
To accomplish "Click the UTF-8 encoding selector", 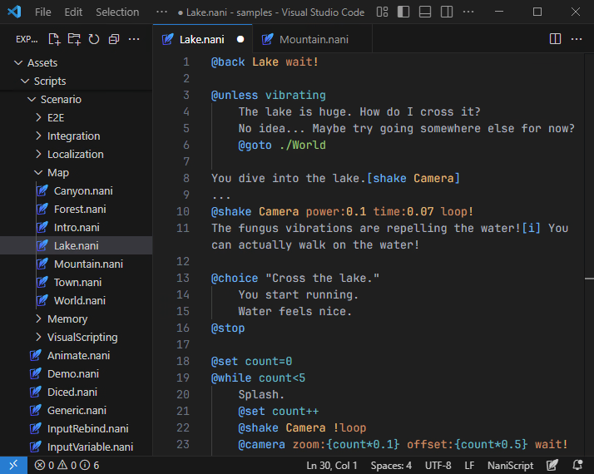I will click(438, 466).
